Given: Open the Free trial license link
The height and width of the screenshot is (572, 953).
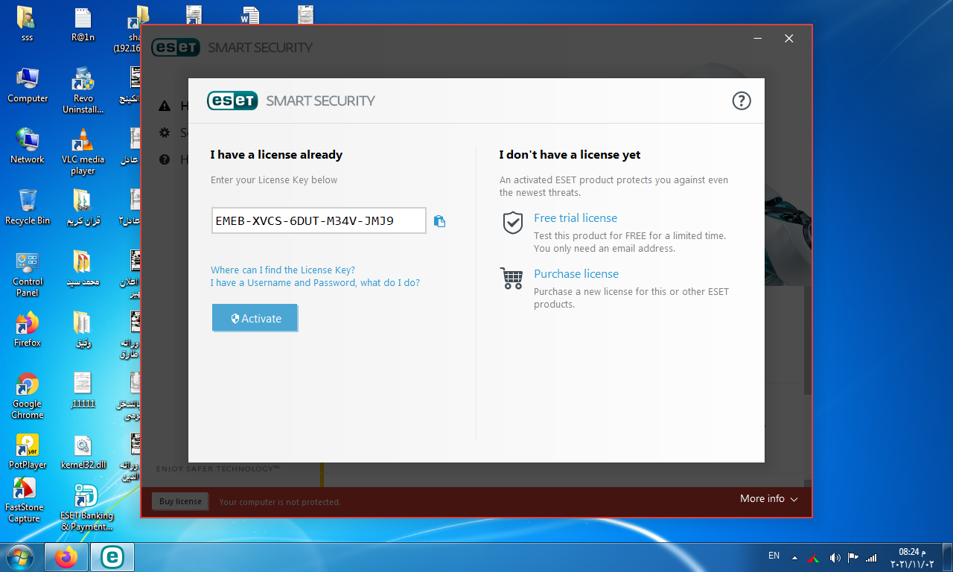Looking at the screenshot, I should 576,217.
